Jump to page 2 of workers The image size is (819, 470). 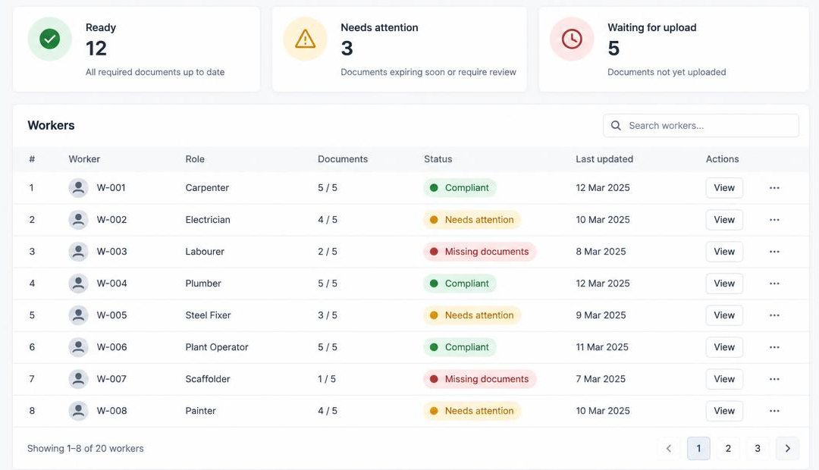pyautogui.click(x=728, y=449)
